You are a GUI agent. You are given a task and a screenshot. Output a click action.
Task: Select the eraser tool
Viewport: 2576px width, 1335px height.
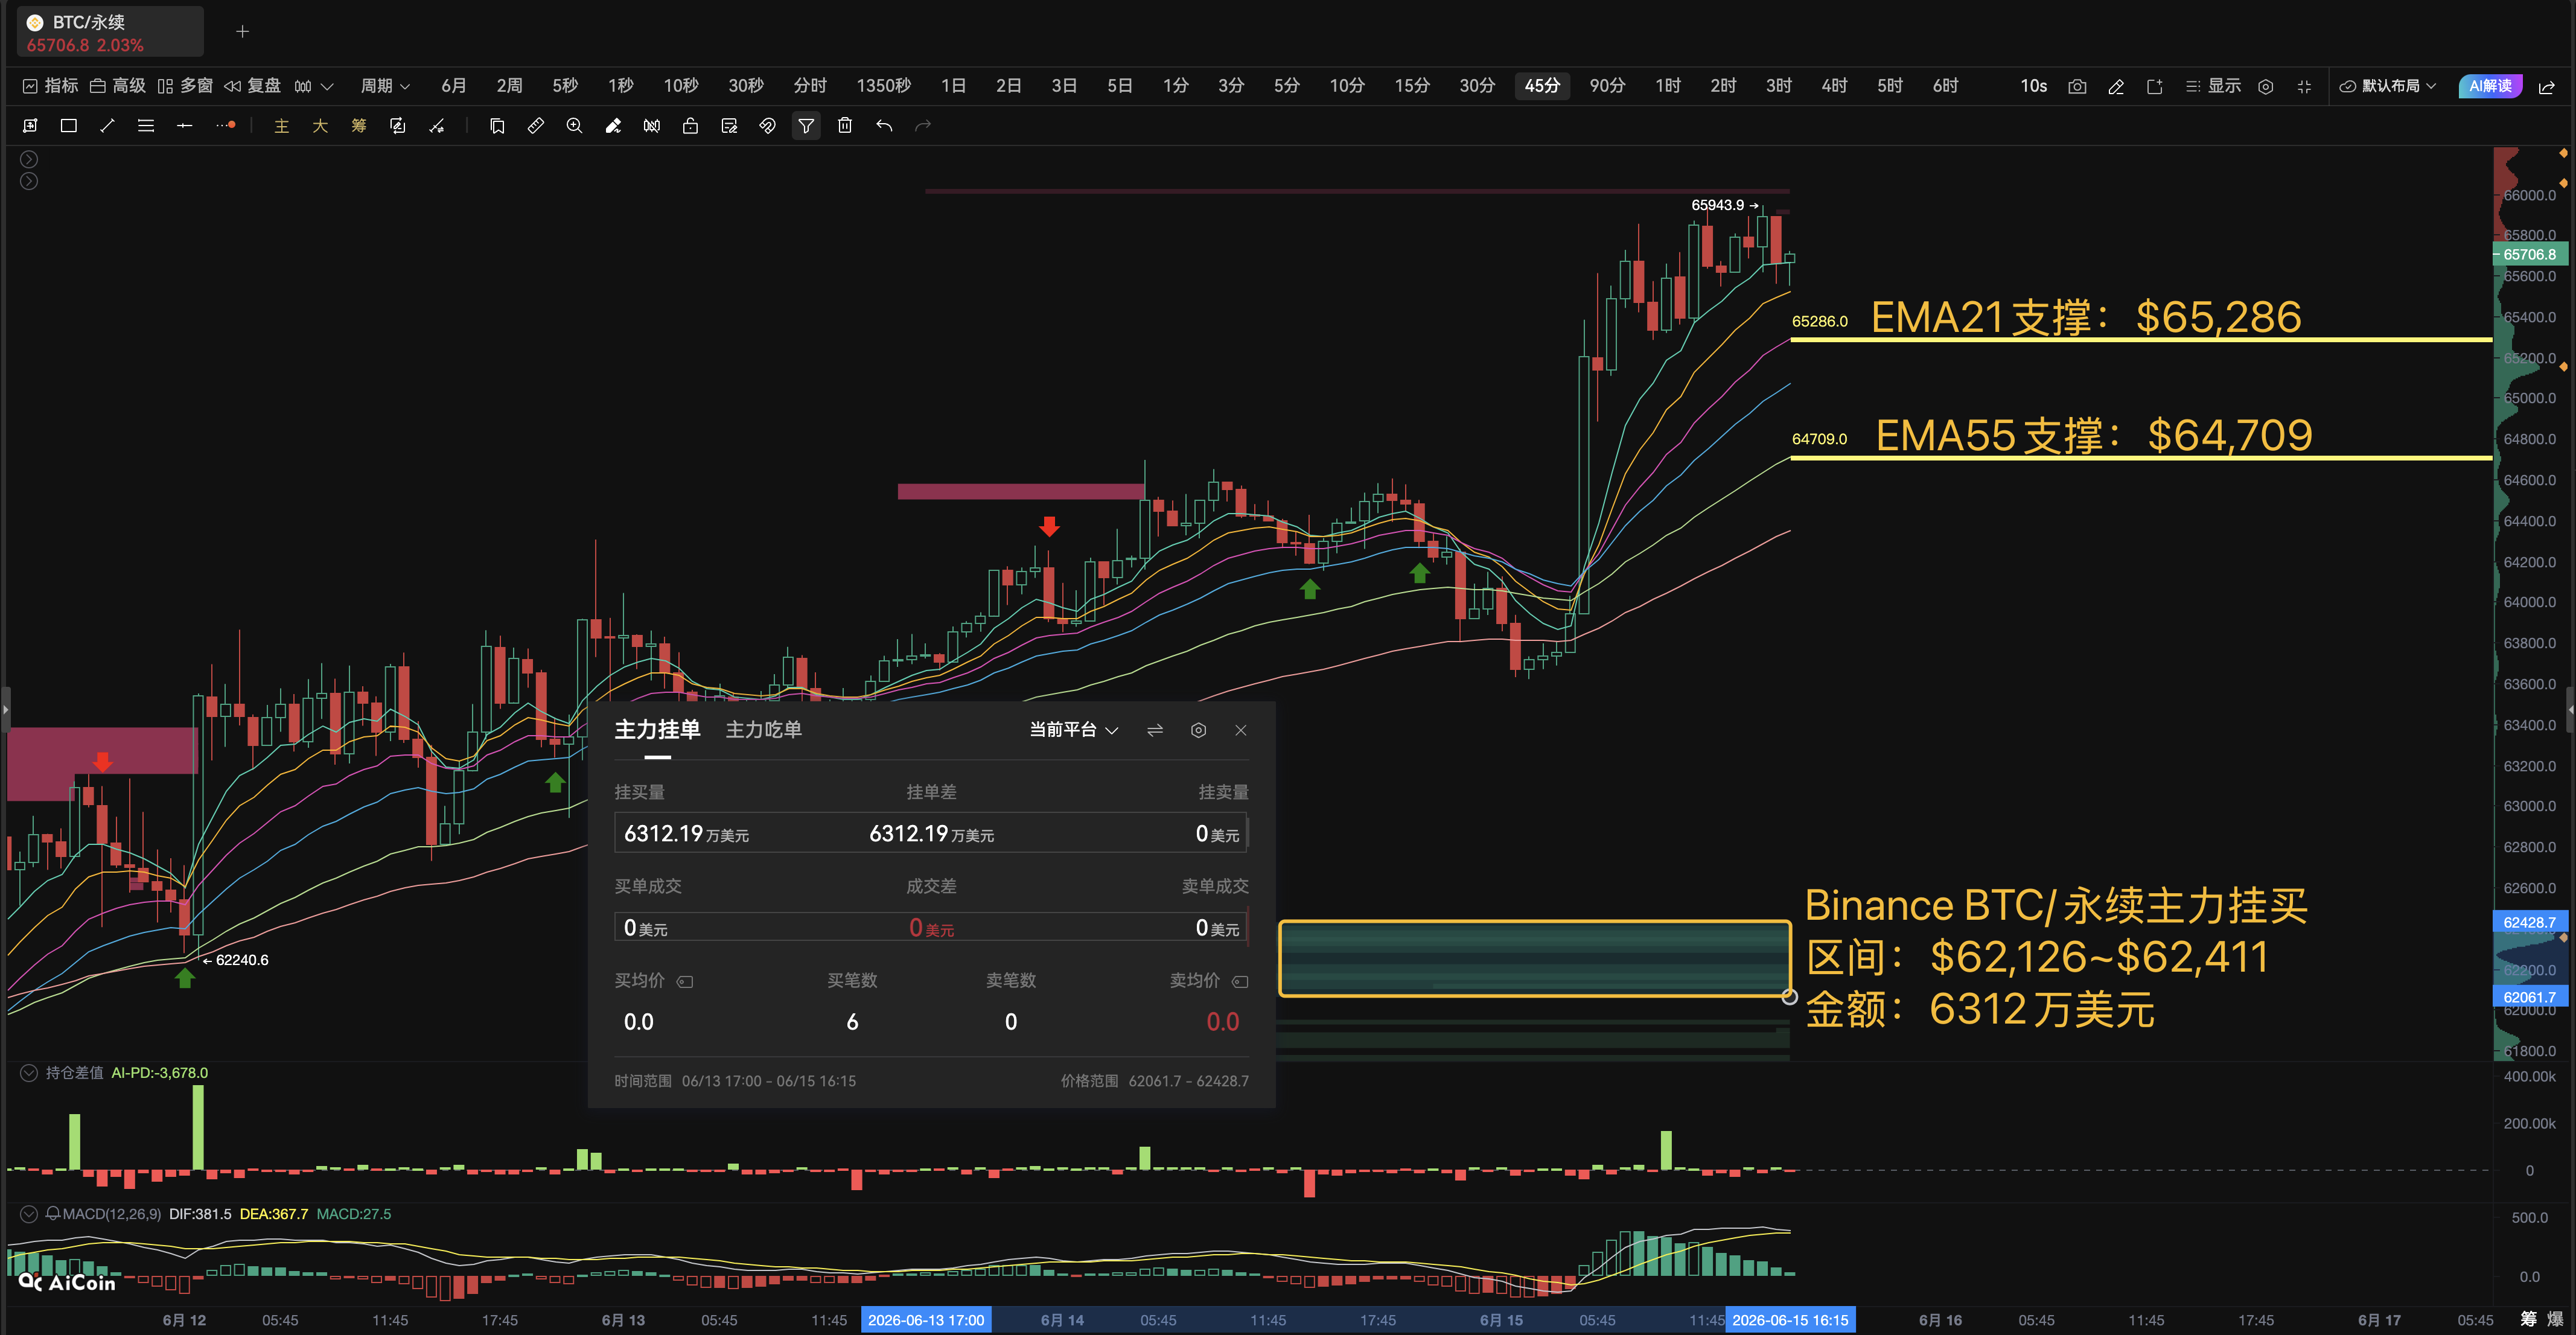pos(613,126)
